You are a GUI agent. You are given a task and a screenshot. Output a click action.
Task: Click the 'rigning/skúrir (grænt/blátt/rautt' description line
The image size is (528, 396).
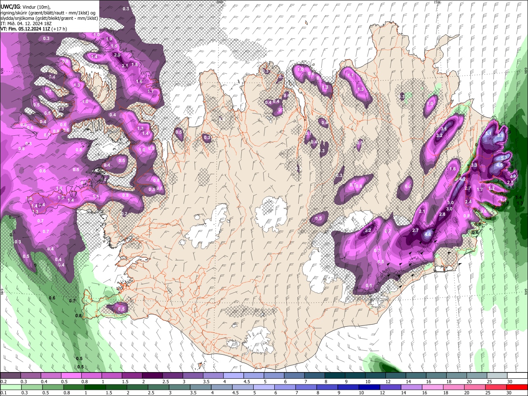pyautogui.click(x=49, y=13)
